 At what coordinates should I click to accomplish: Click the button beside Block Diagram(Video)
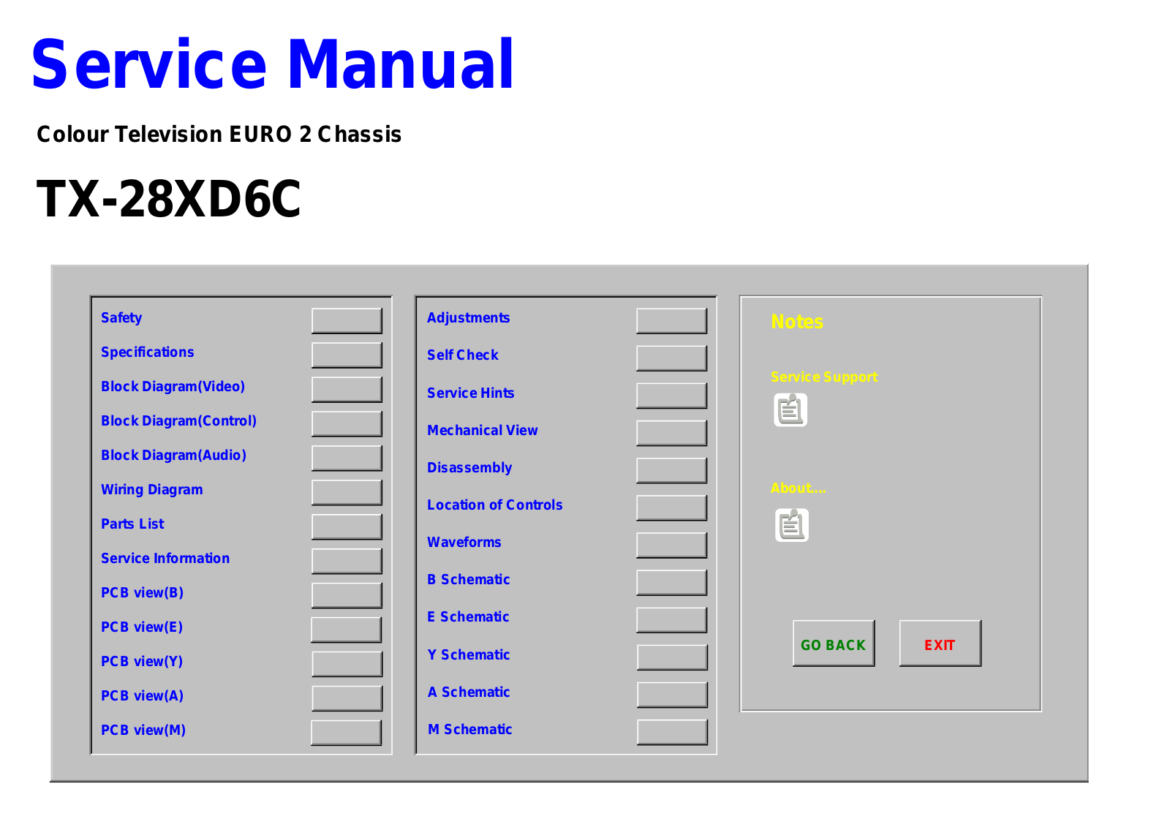pos(347,389)
